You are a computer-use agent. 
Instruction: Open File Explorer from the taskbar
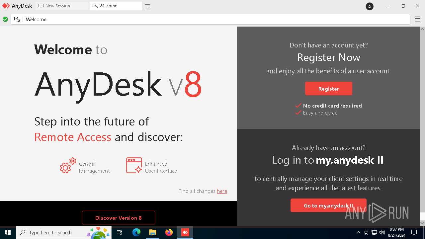[x=152, y=232]
